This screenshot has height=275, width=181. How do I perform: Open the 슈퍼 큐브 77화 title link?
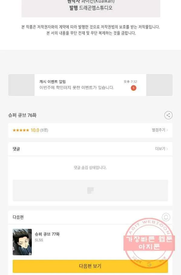[47, 234]
